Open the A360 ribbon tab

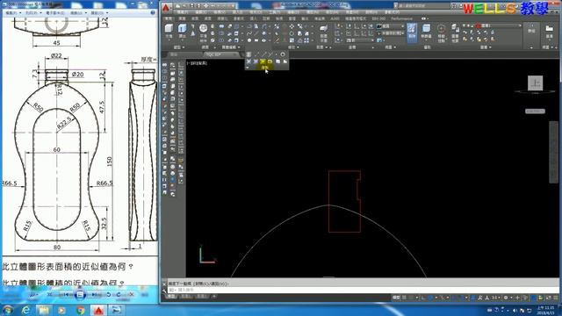tap(335, 18)
